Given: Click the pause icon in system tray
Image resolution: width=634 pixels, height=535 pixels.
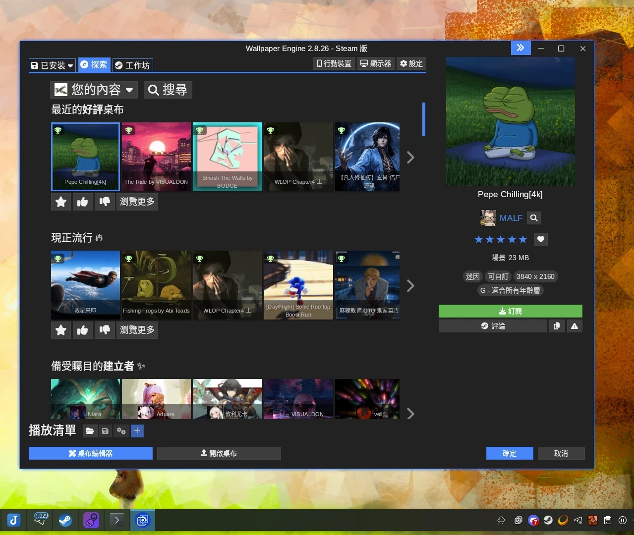Looking at the screenshot, I should click(x=623, y=520).
